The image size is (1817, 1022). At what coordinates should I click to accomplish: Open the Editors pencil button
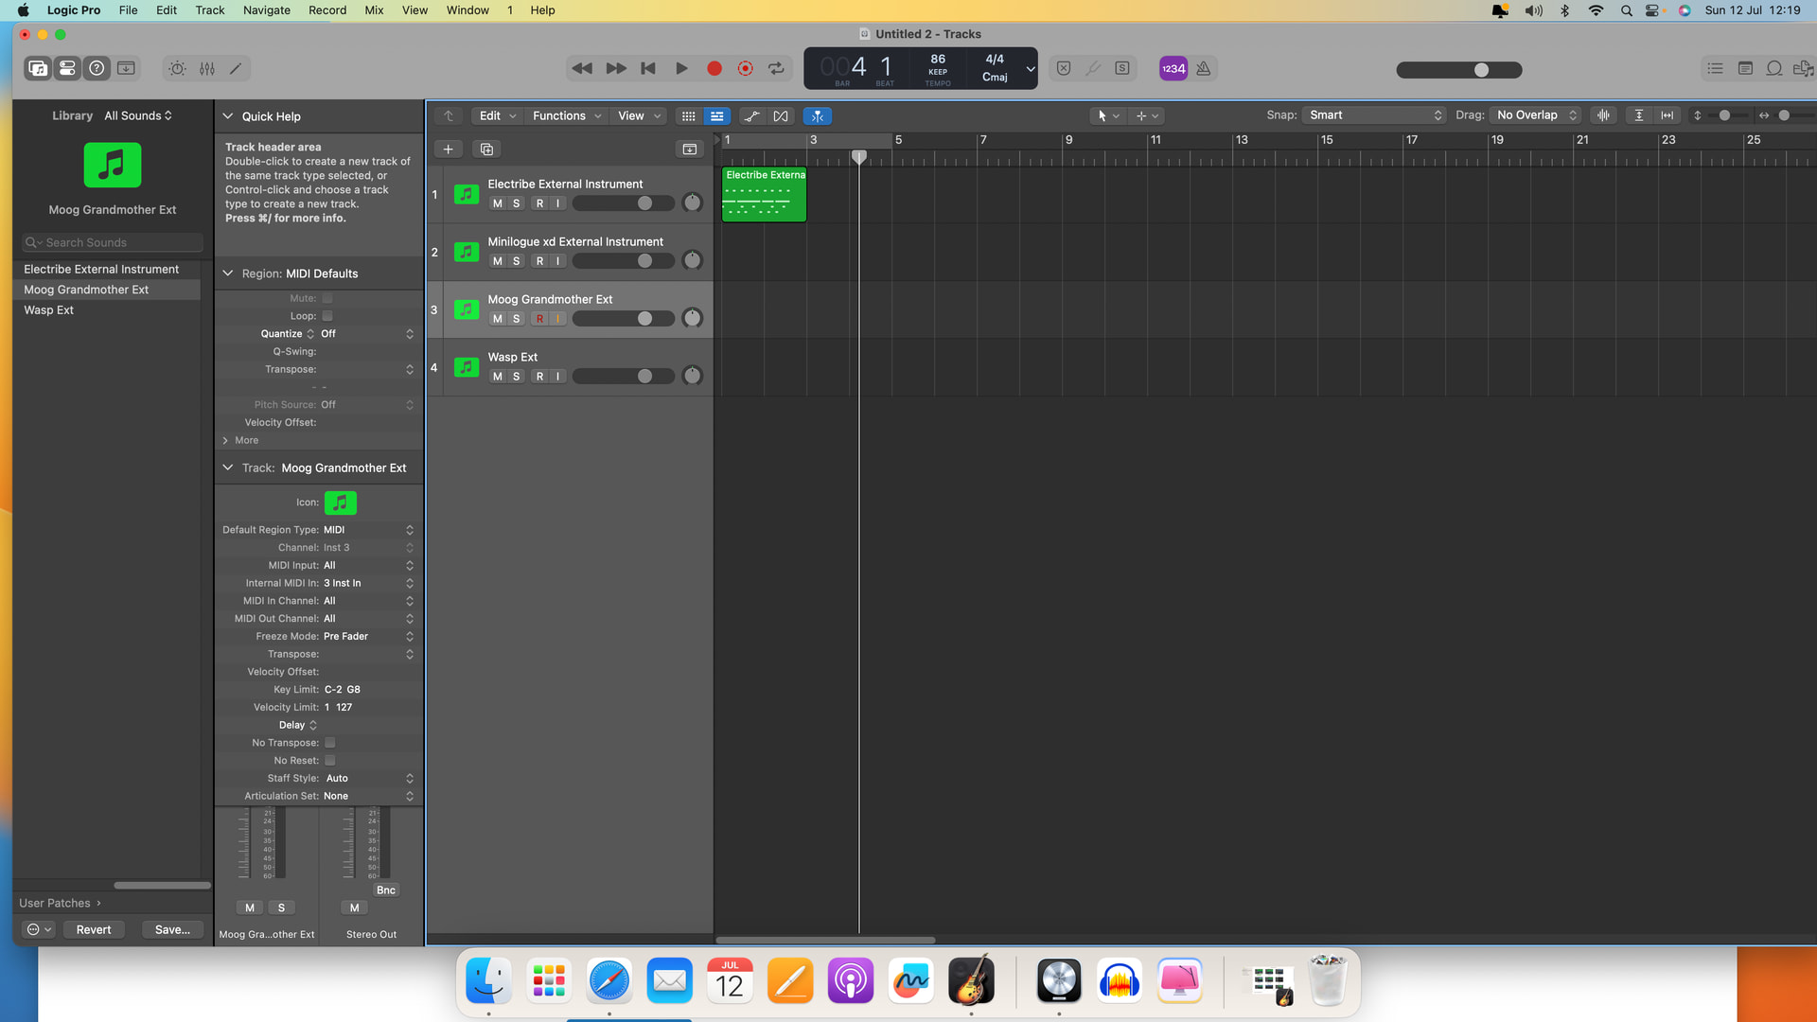click(236, 68)
